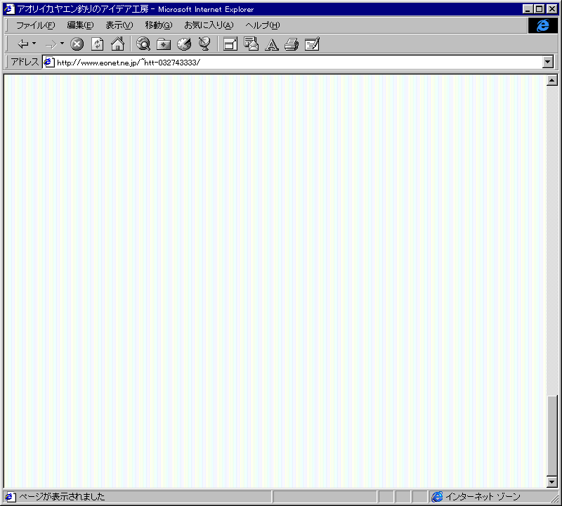Go to the Home page icon

[117, 44]
